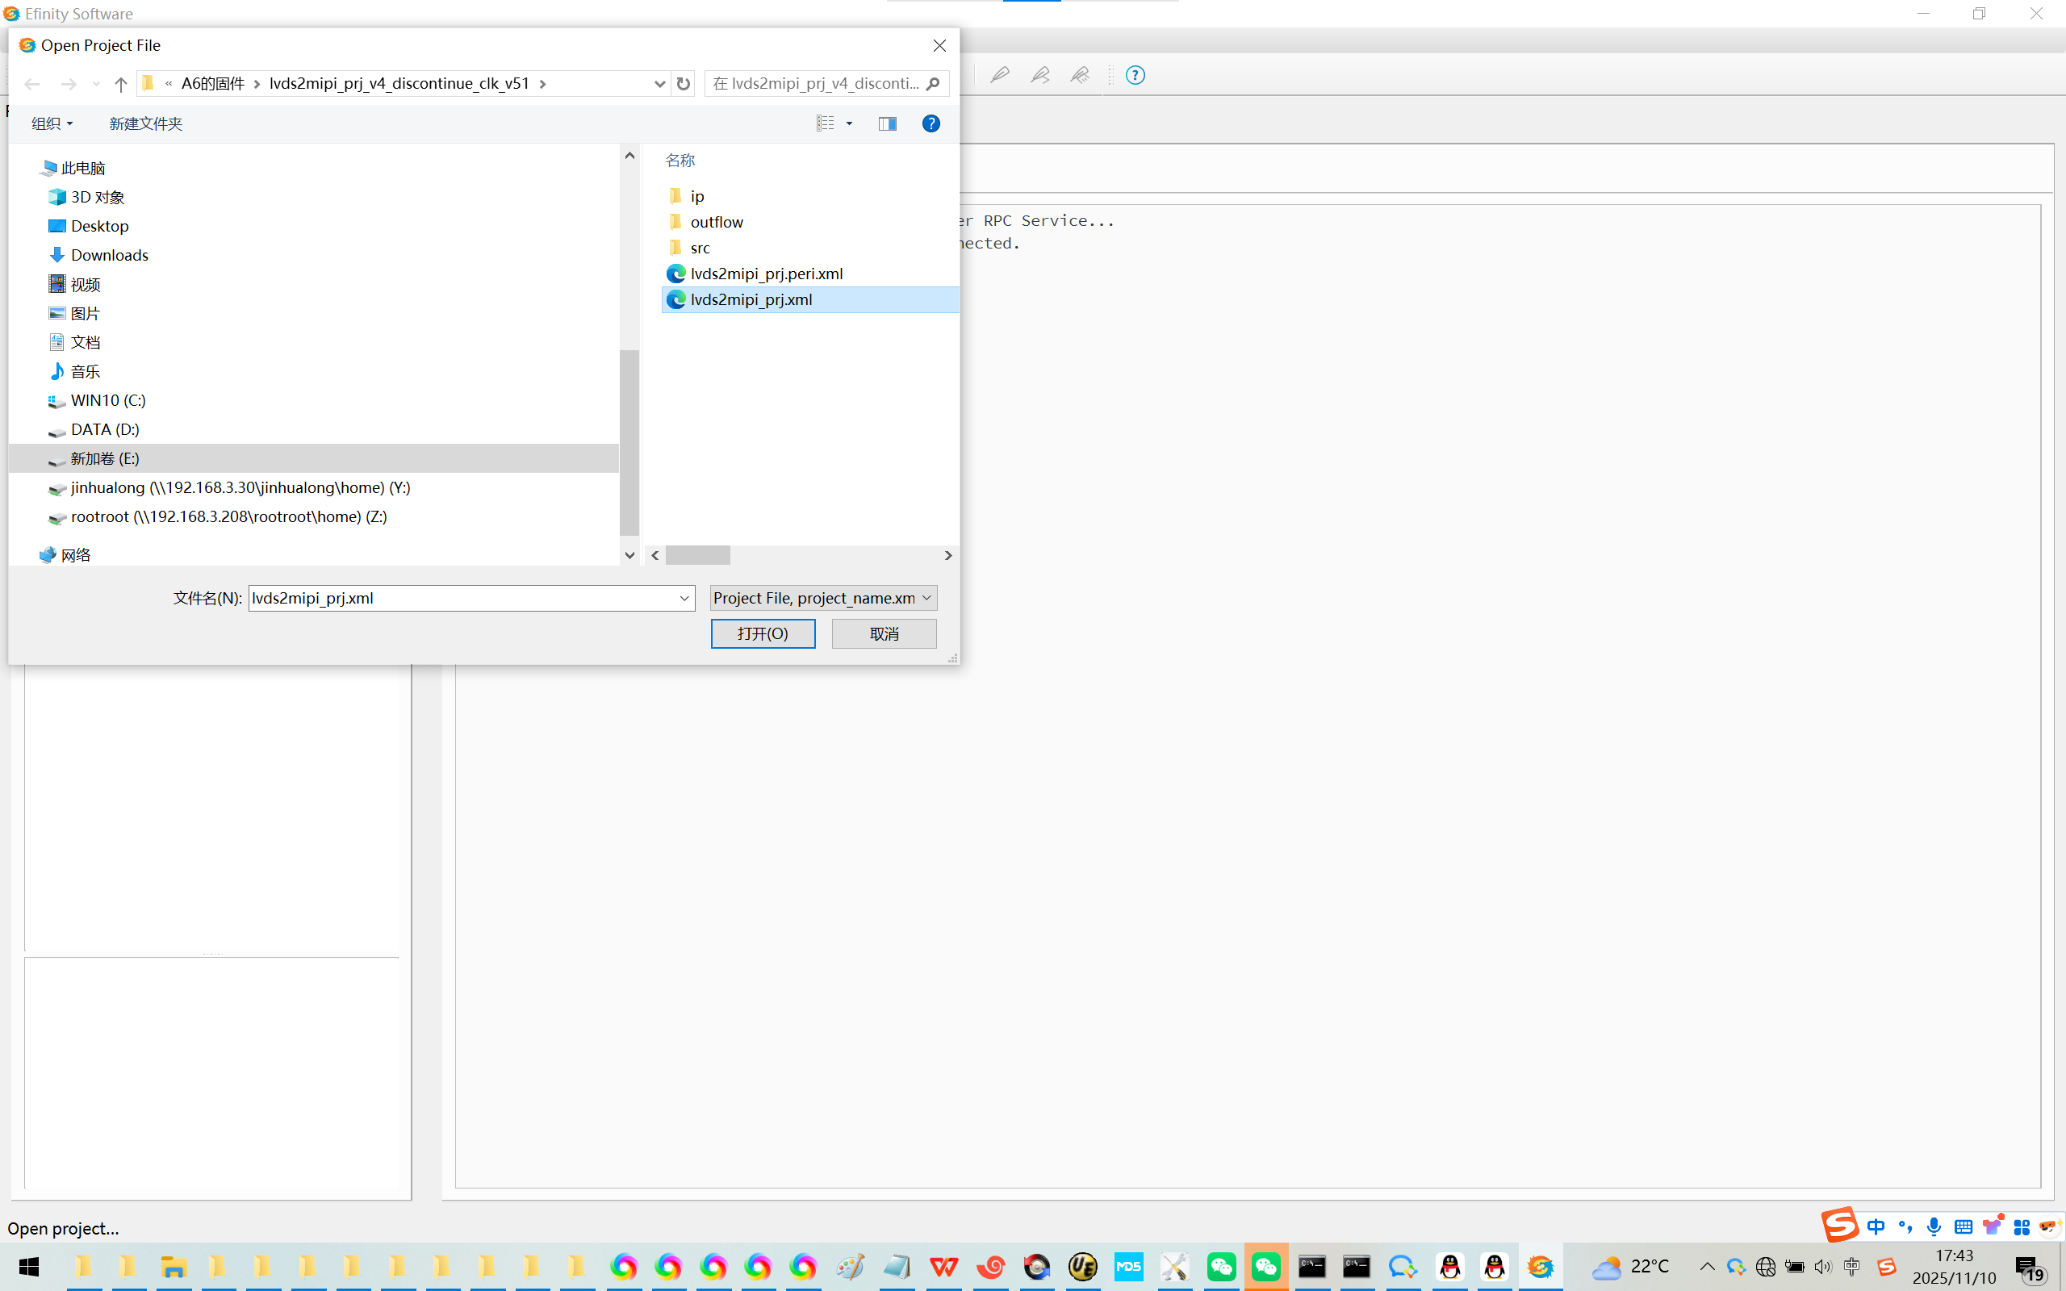The image size is (2066, 1291).
Task: Select lvds2mipi_prj.peri.xml file
Action: click(766, 274)
